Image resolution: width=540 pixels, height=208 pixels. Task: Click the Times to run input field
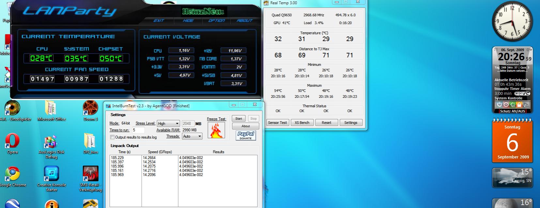click(138, 130)
